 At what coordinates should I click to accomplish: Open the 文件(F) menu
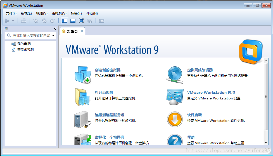point(11,13)
